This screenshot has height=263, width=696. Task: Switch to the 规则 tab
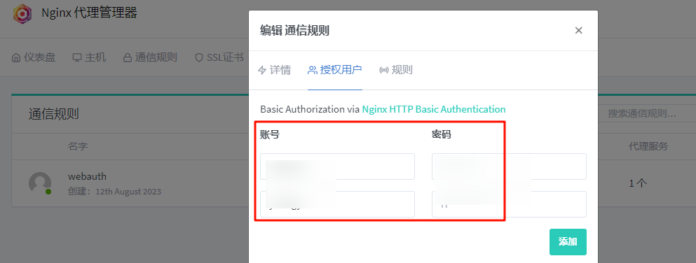tap(396, 70)
